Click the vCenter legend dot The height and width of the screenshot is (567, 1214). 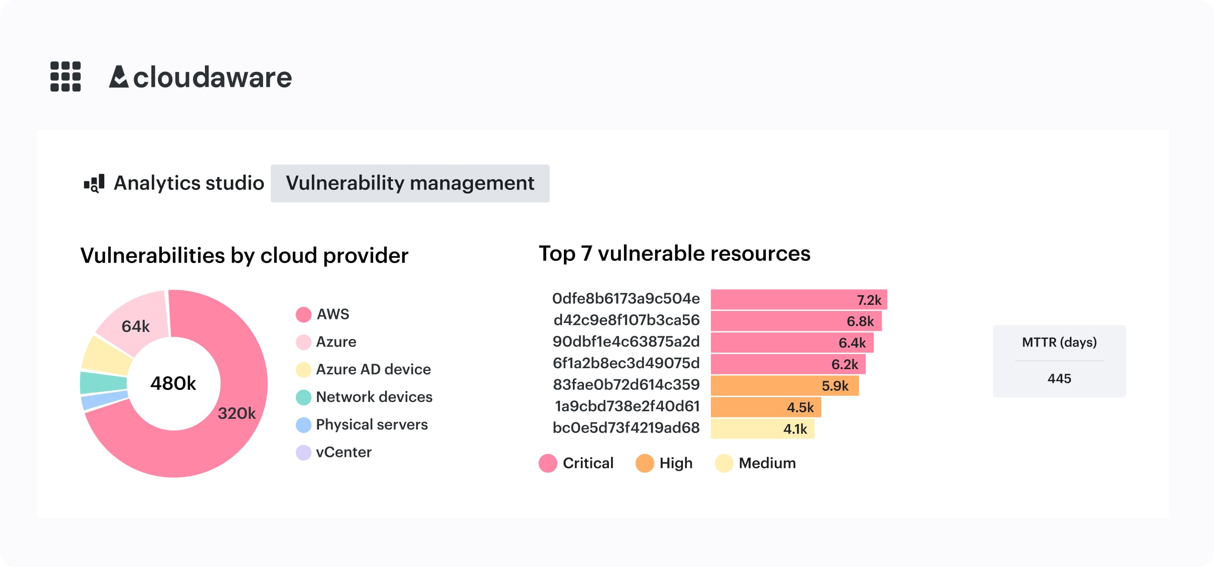click(x=303, y=452)
